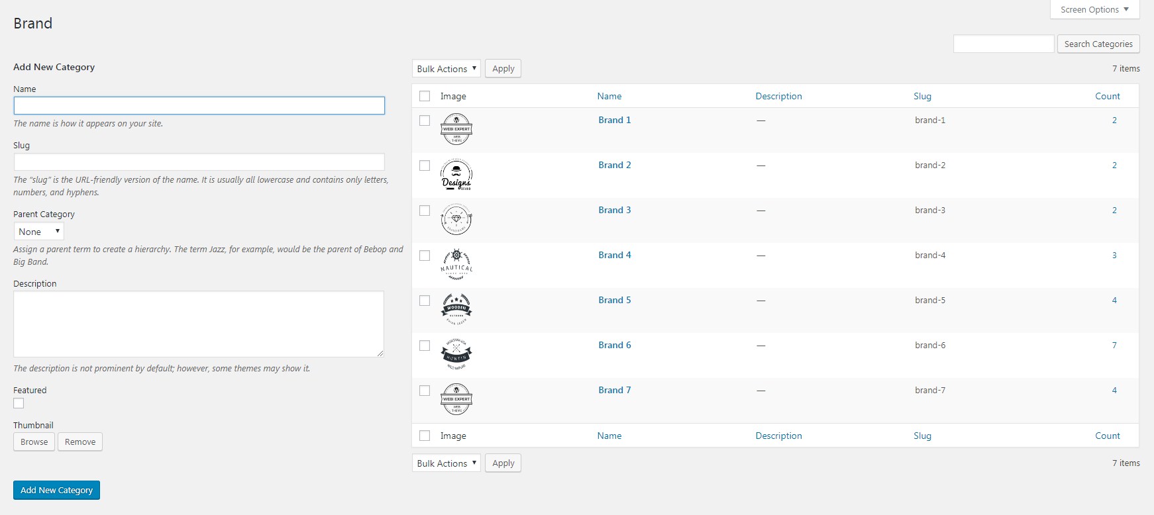The height and width of the screenshot is (515, 1154).
Task: Select the Brand 2 row checkbox
Action: [x=425, y=165]
